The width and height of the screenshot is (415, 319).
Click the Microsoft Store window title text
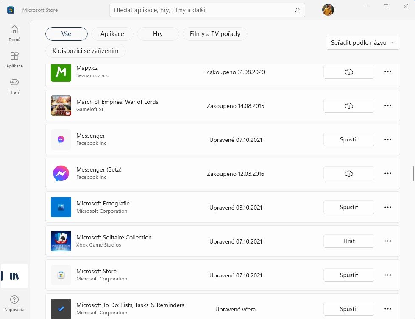point(40,10)
